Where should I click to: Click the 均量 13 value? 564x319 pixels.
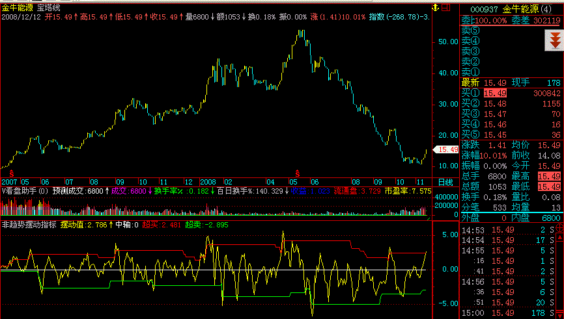point(556,208)
